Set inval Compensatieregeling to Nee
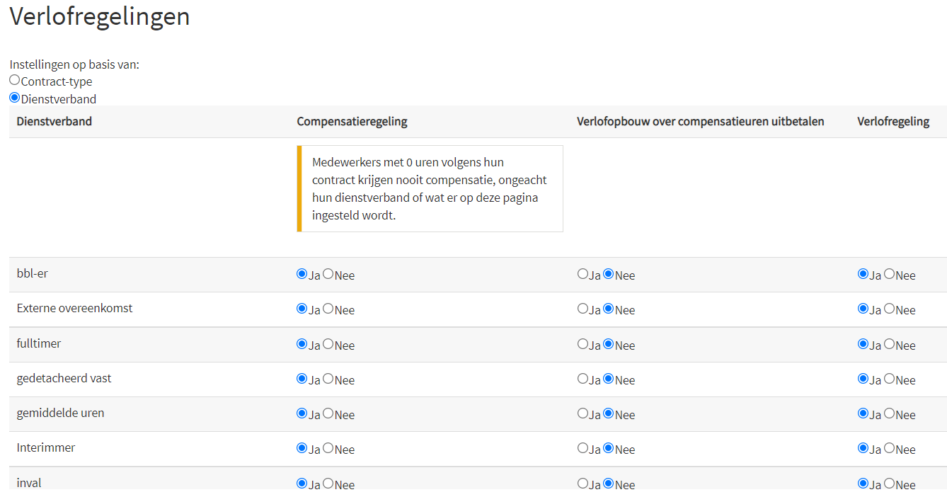Viewport: 947px width, 497px height. (x=328, y=484)
